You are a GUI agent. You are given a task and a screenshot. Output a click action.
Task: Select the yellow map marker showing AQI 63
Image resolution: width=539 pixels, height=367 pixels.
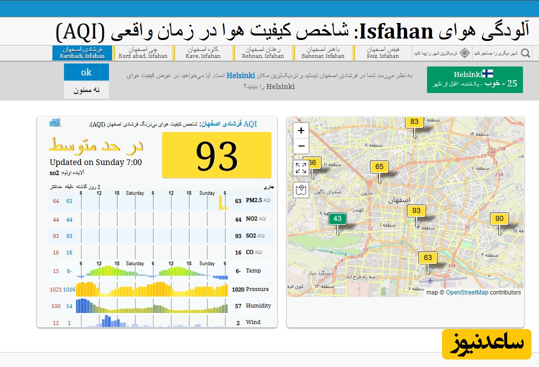click(427, 257)
